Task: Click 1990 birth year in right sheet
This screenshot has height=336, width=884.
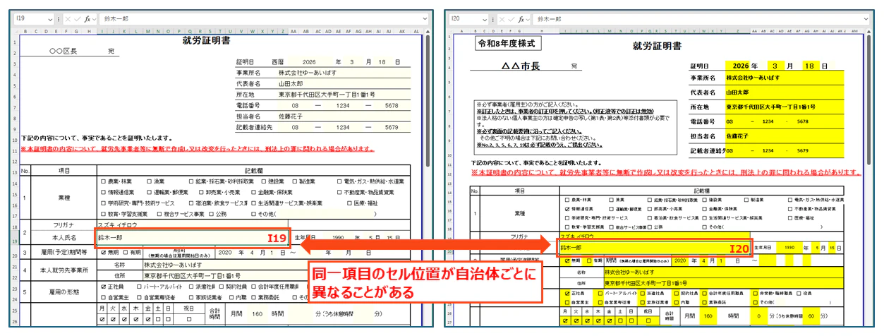Action: click(x=791, y=248)
